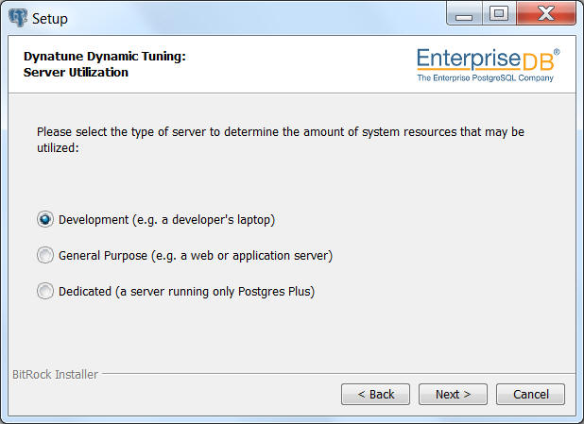Minimize the Setup window
This screenshot has width=584, height=424.
(464, 14)
